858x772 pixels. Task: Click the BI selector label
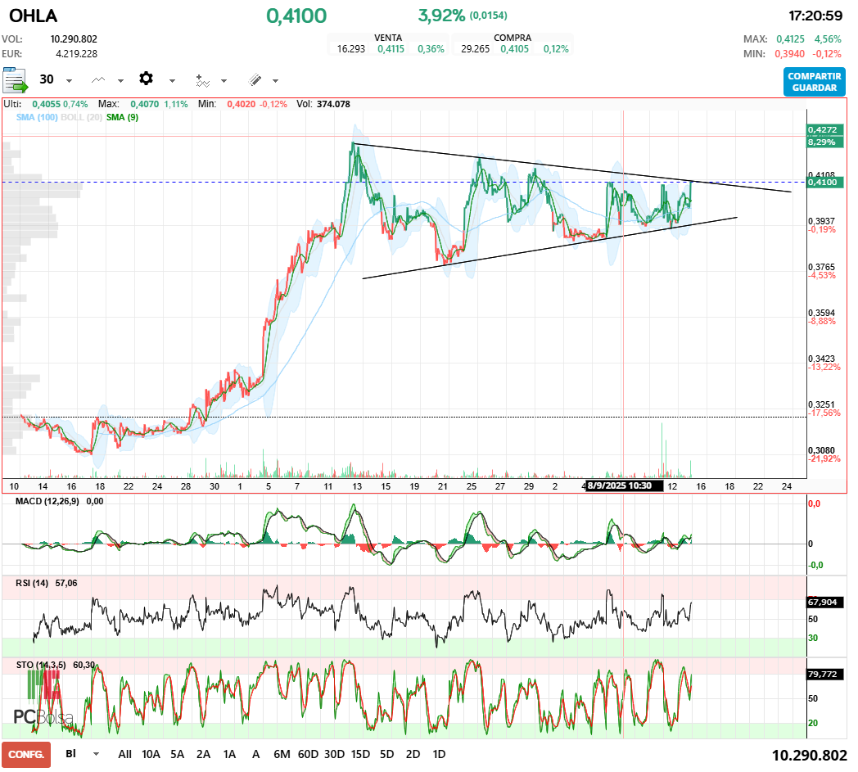(x=70, y=753)
